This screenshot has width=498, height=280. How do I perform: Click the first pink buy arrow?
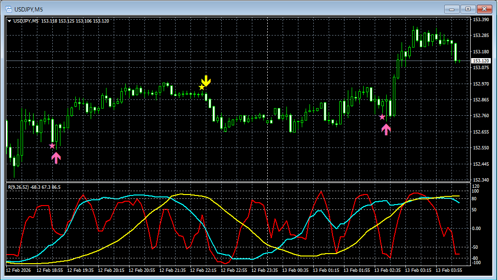click(x=56, y=158)
